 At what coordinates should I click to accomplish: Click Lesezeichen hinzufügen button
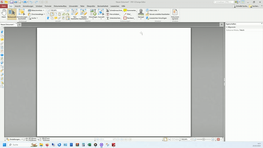pyautogui.click(x=157, y=18)
